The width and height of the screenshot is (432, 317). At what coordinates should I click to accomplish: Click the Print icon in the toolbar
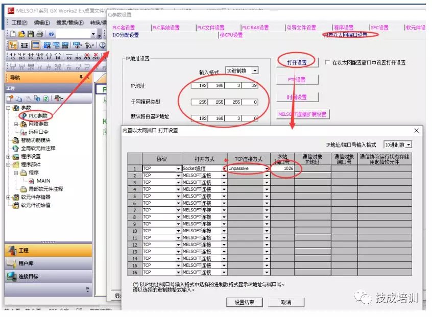[39, 34]
